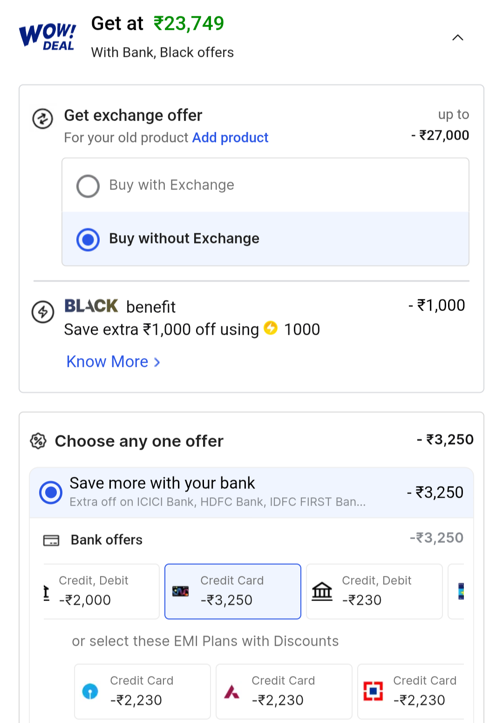Pick the first Credit Card EMI plan -₹2,230
The height and width of the screenshot is (723, 503).
pos(142,691)
